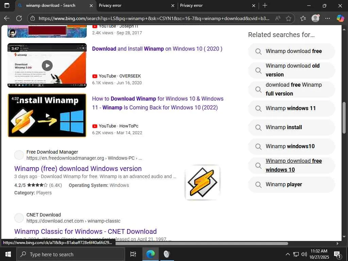Click the scroll right arrow at the bottom
The image size is (348, 261).
337,243
